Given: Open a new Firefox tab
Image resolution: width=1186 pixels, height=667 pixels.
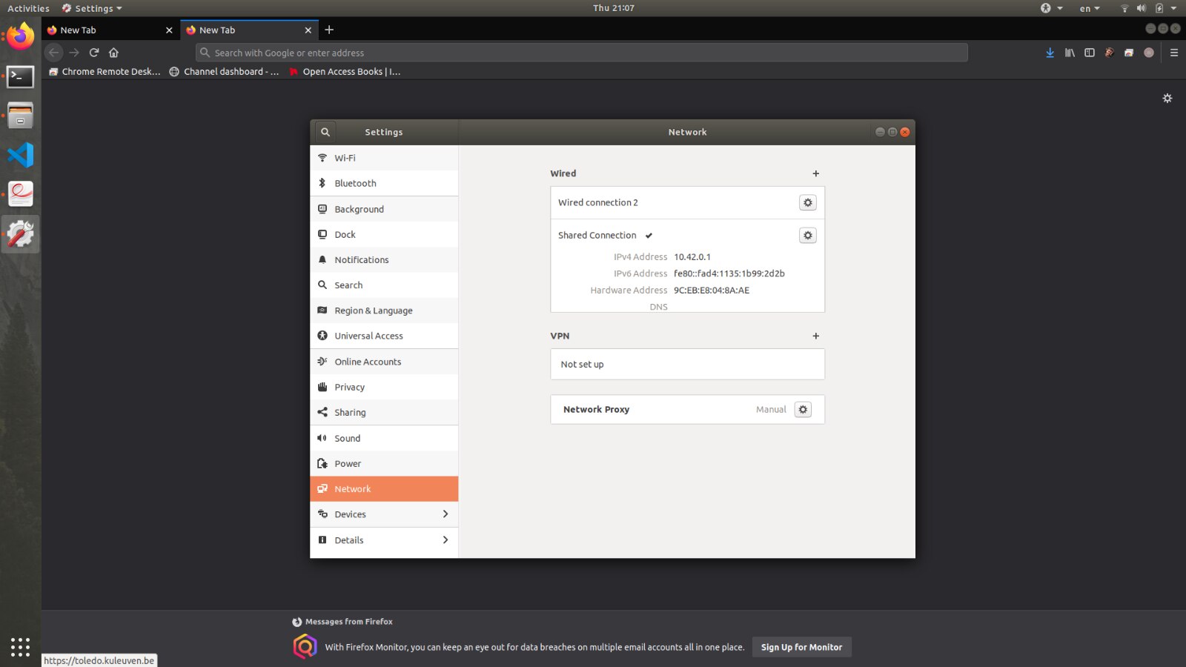Looking at the screenshot, I should [x=329, y=30].
